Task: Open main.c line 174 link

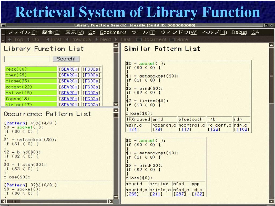Action: coord(133,130)
